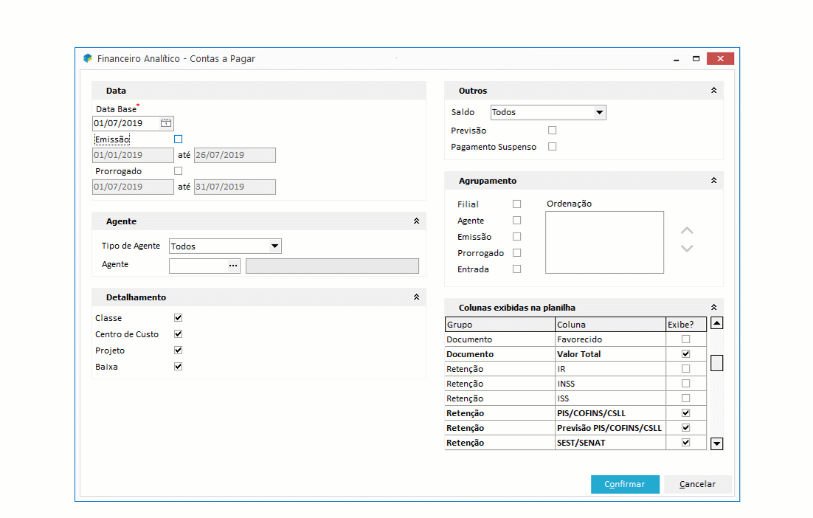Close the Contas a Pagar window
The image size is (813, 518).
point(720,58)
